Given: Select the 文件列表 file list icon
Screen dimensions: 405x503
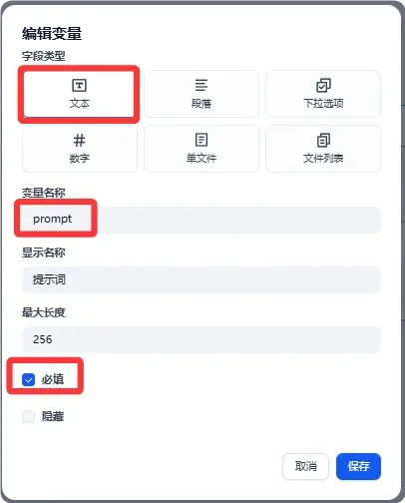Looking at the screenshot, I should coord(323,140).
